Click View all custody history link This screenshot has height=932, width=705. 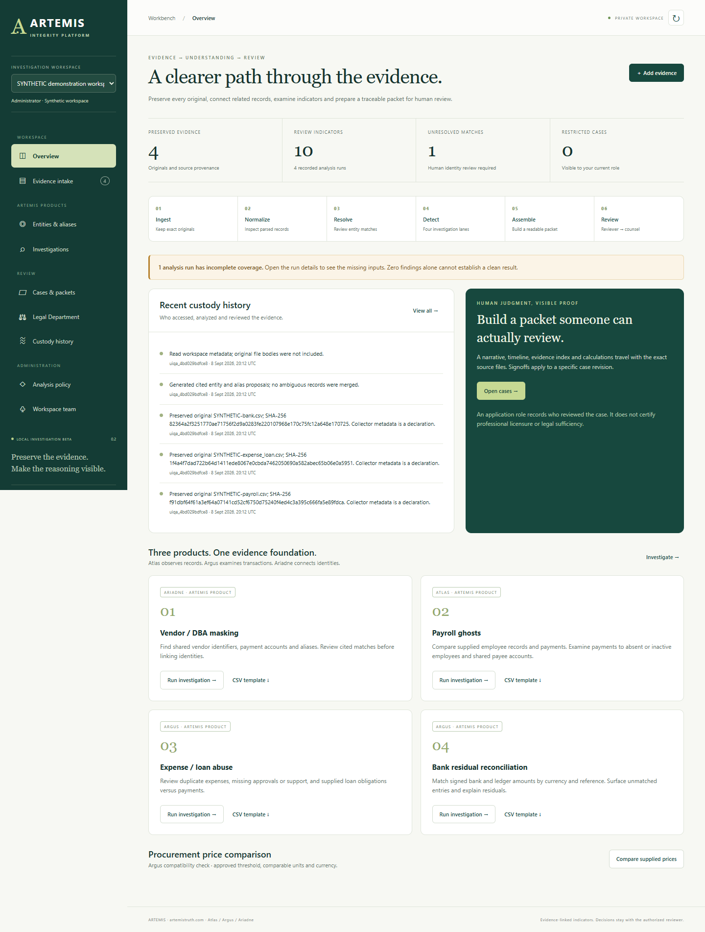[x=425, y=311]
